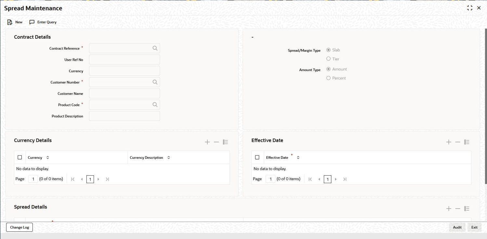Viewport: 487px width, 239px height.
Task: Go to previous page of Currency Details
Action: click(x=82, y=179)
